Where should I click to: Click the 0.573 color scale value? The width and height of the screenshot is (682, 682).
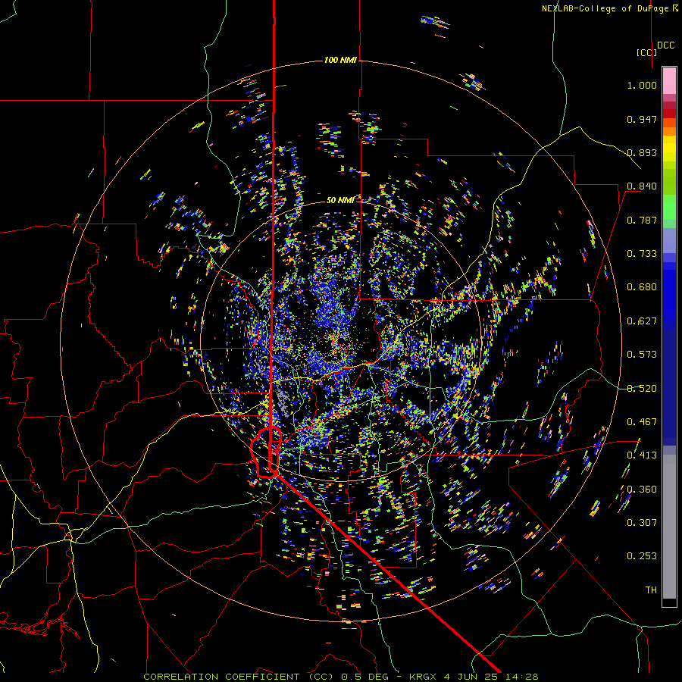click(x=642, y=355)
